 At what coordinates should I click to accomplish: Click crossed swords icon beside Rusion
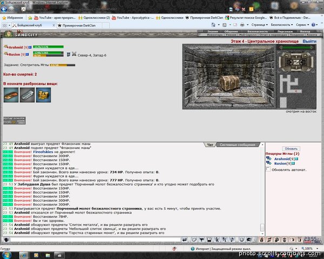tap(74, 54)
